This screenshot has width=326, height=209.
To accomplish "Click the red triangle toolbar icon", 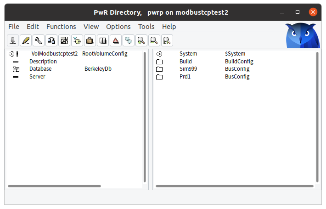I will [116, 40].
